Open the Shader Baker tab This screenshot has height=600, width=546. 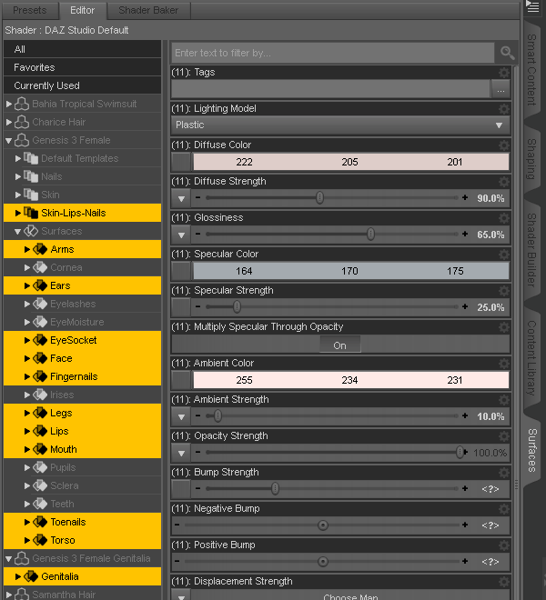(x=148, y=10)
